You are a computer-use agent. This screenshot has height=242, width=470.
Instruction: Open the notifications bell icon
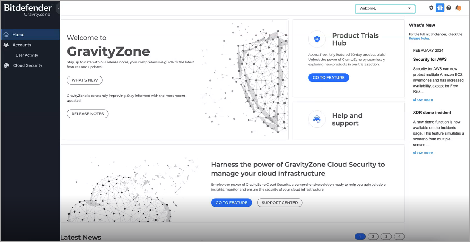(458, 8)
